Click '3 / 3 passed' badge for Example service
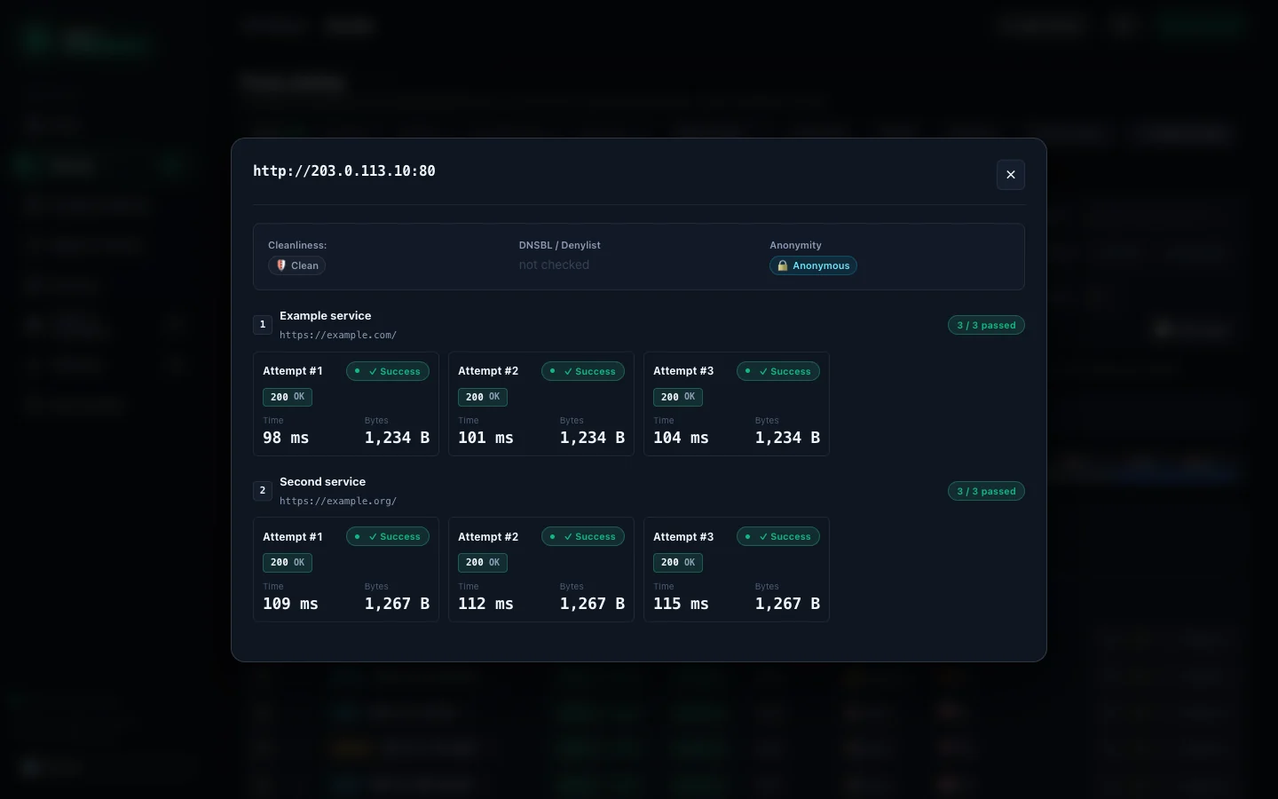 pos(986,325)
